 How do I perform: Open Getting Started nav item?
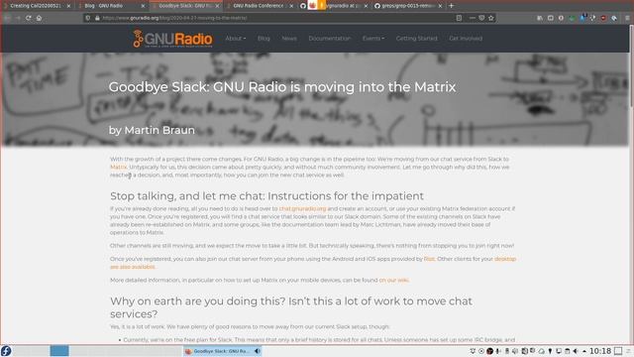(x=416, y=39)
